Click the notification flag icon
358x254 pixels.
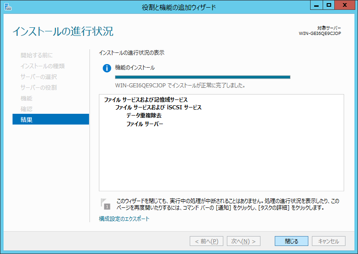(105, 203)
